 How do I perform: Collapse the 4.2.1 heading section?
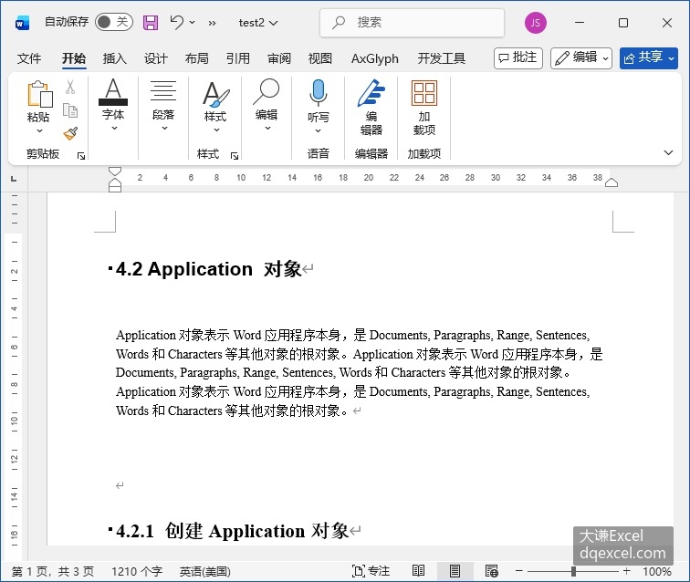tap(110, 528)
